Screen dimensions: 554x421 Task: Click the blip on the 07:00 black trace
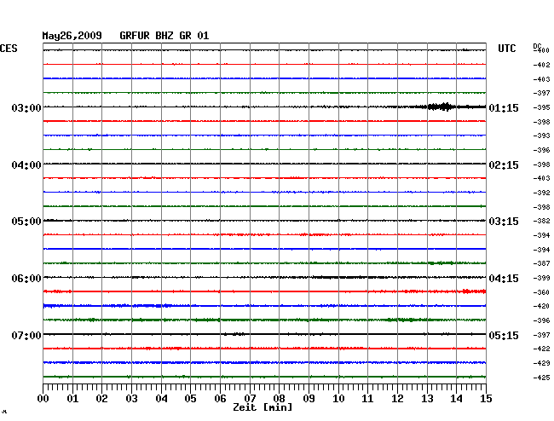tap(234, 334)
